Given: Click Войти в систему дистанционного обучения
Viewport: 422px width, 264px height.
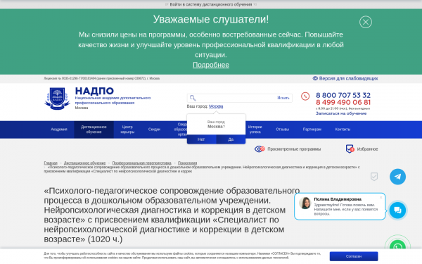Looking at the screenshot, I should coord(211,4).
